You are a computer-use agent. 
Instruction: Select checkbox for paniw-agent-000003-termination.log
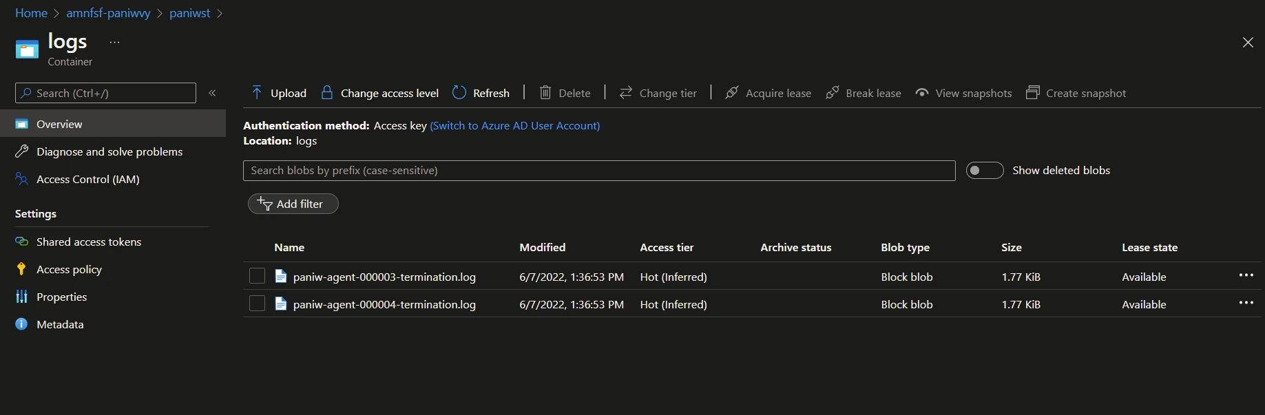(257, 276)
